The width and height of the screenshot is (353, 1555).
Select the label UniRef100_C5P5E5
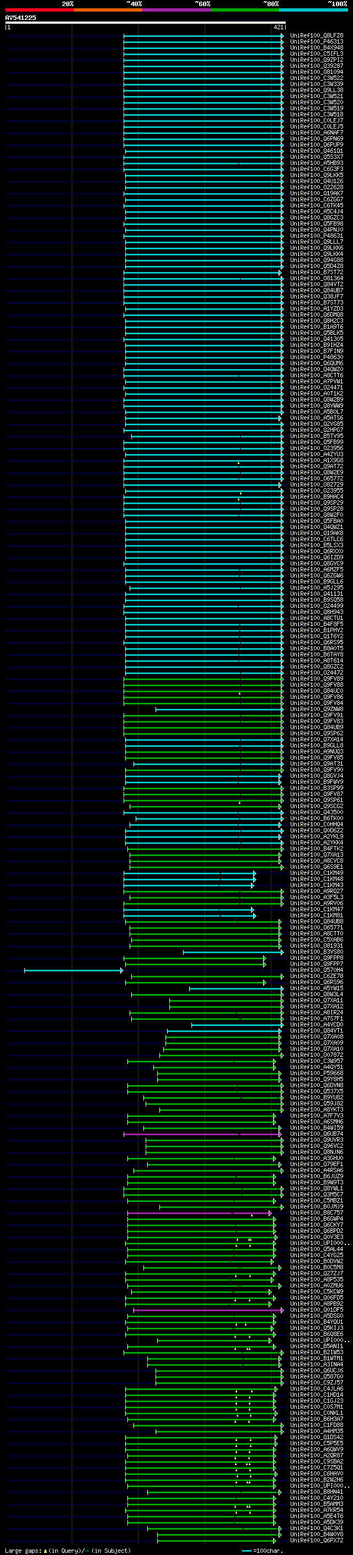pyautogui.click(x=317, y=1444)
